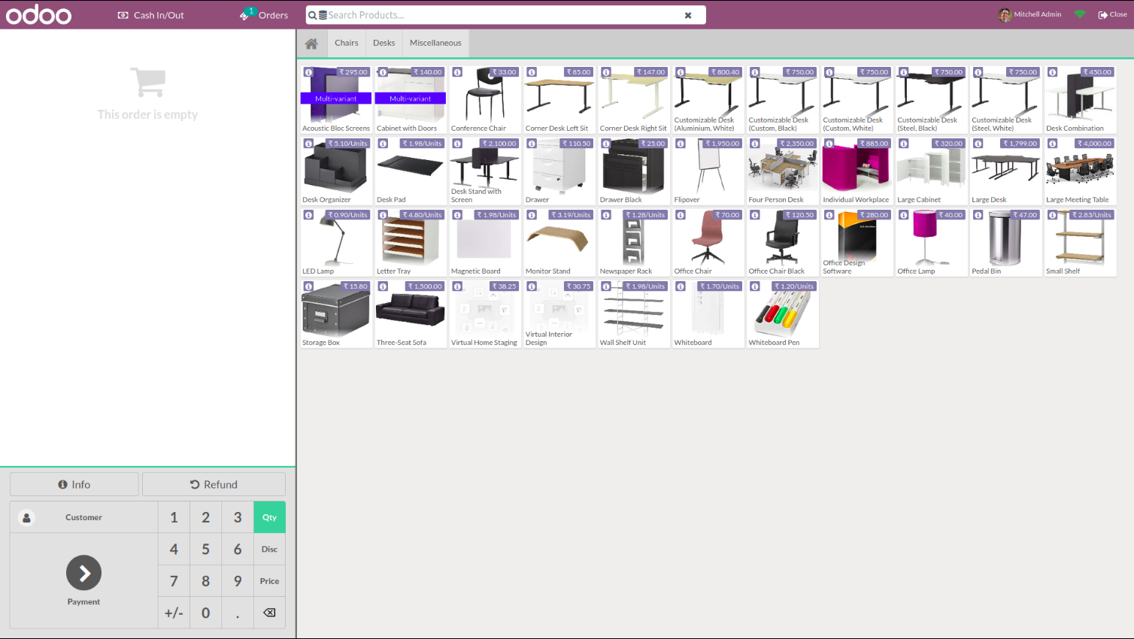Click the Odoo logo

tap(39, 14)
